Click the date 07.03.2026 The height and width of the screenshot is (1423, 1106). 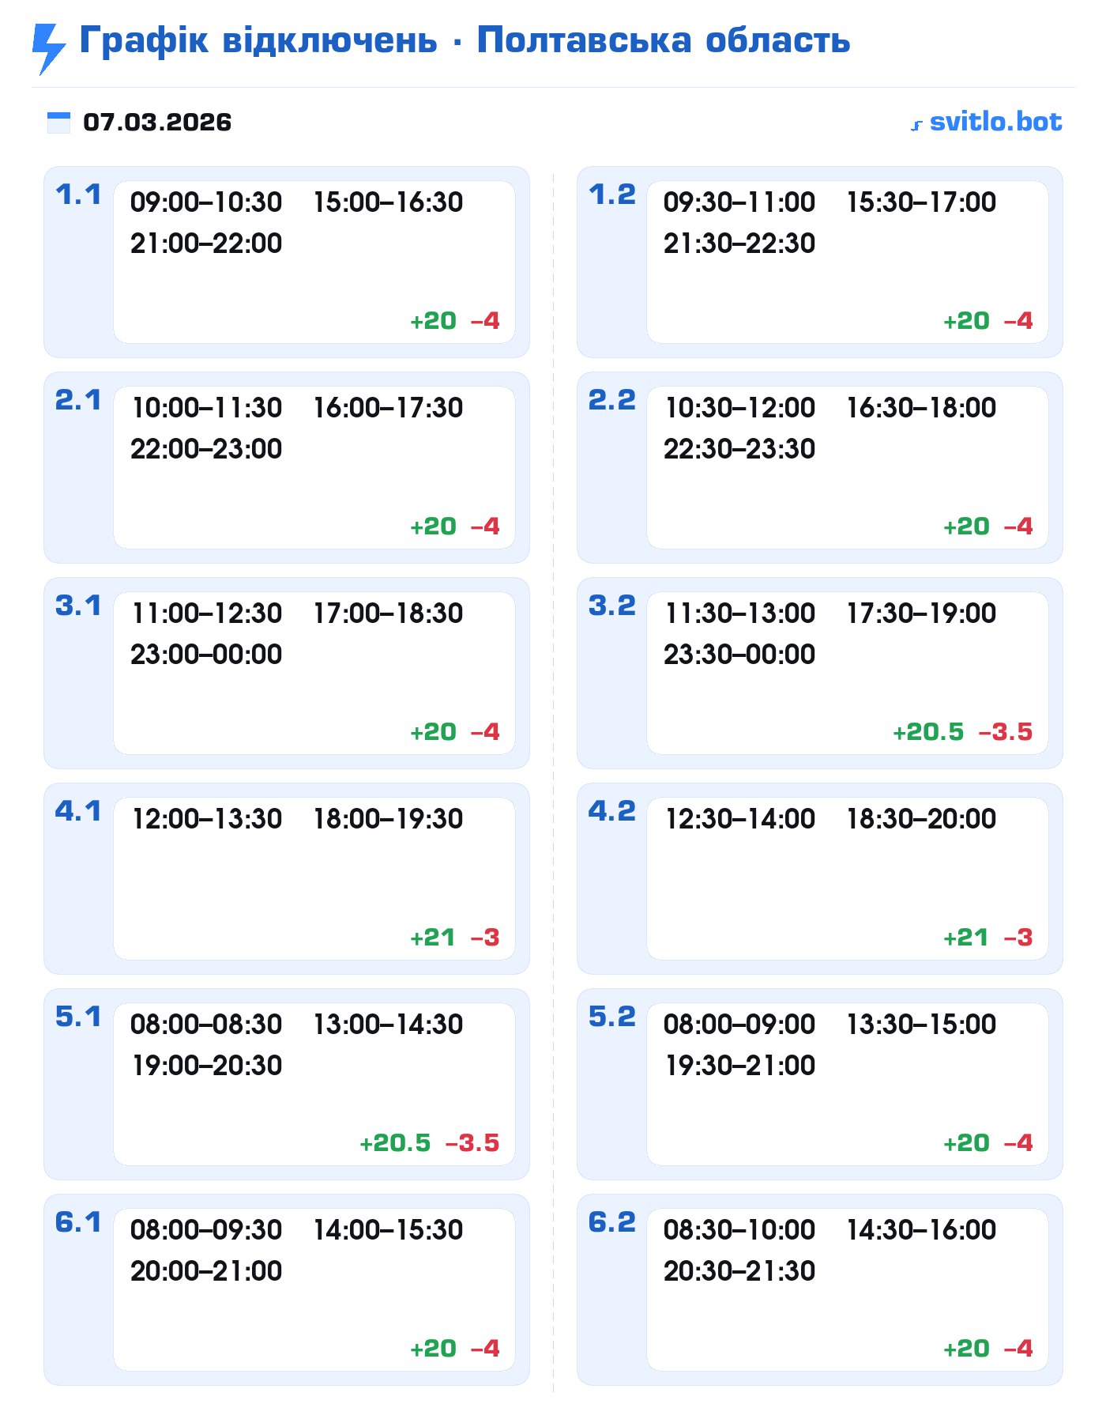click(157, 123)
